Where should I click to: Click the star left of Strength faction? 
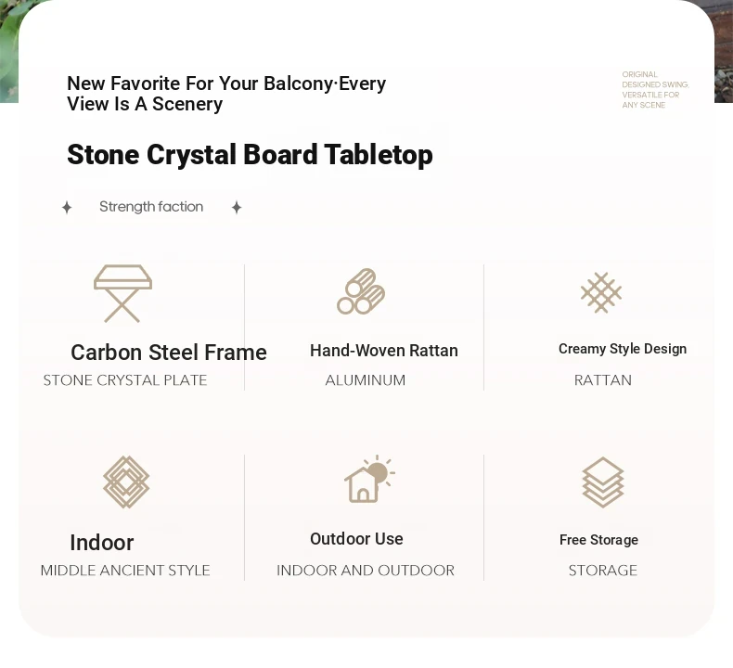click(67, 207)
